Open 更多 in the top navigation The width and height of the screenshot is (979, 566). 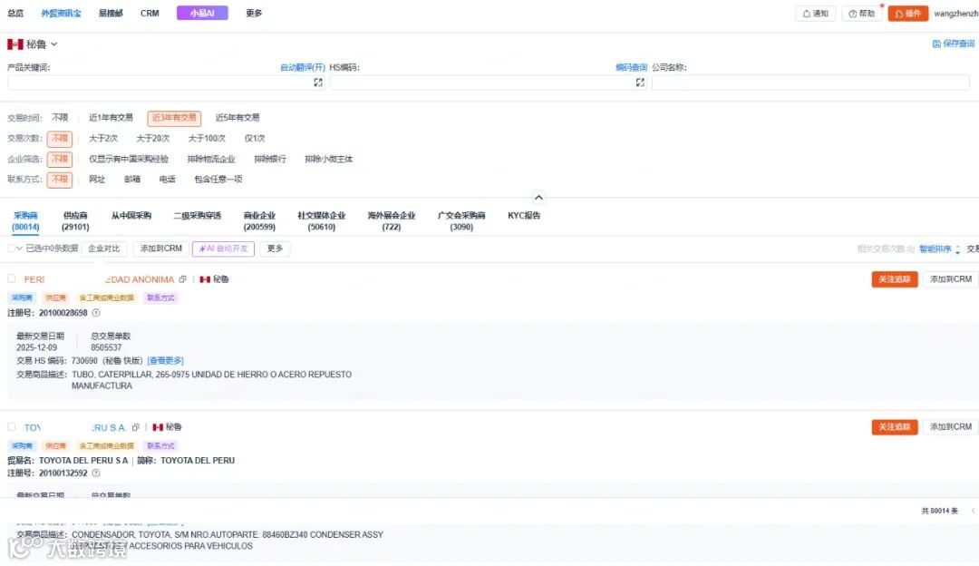pos(254,13)
